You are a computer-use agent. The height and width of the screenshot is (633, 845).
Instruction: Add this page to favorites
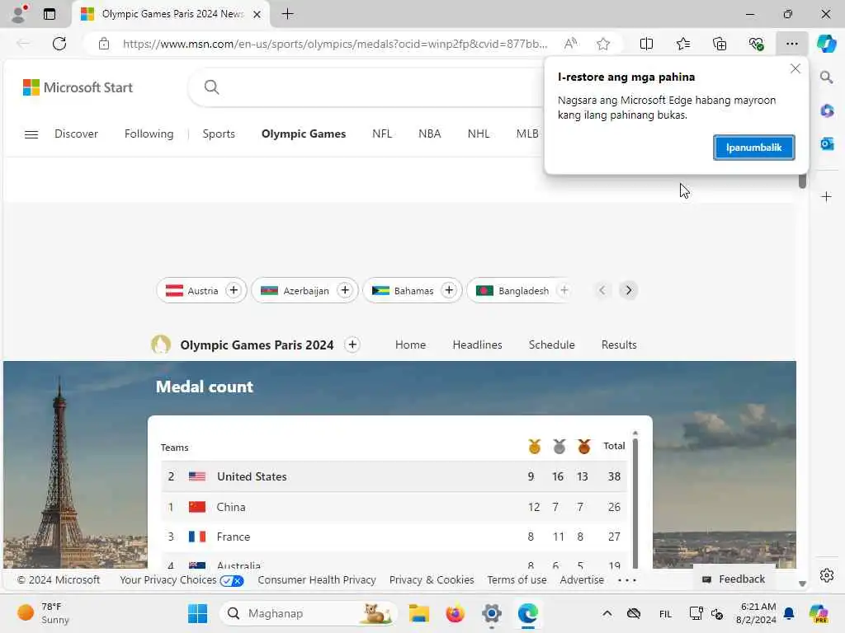603,44
